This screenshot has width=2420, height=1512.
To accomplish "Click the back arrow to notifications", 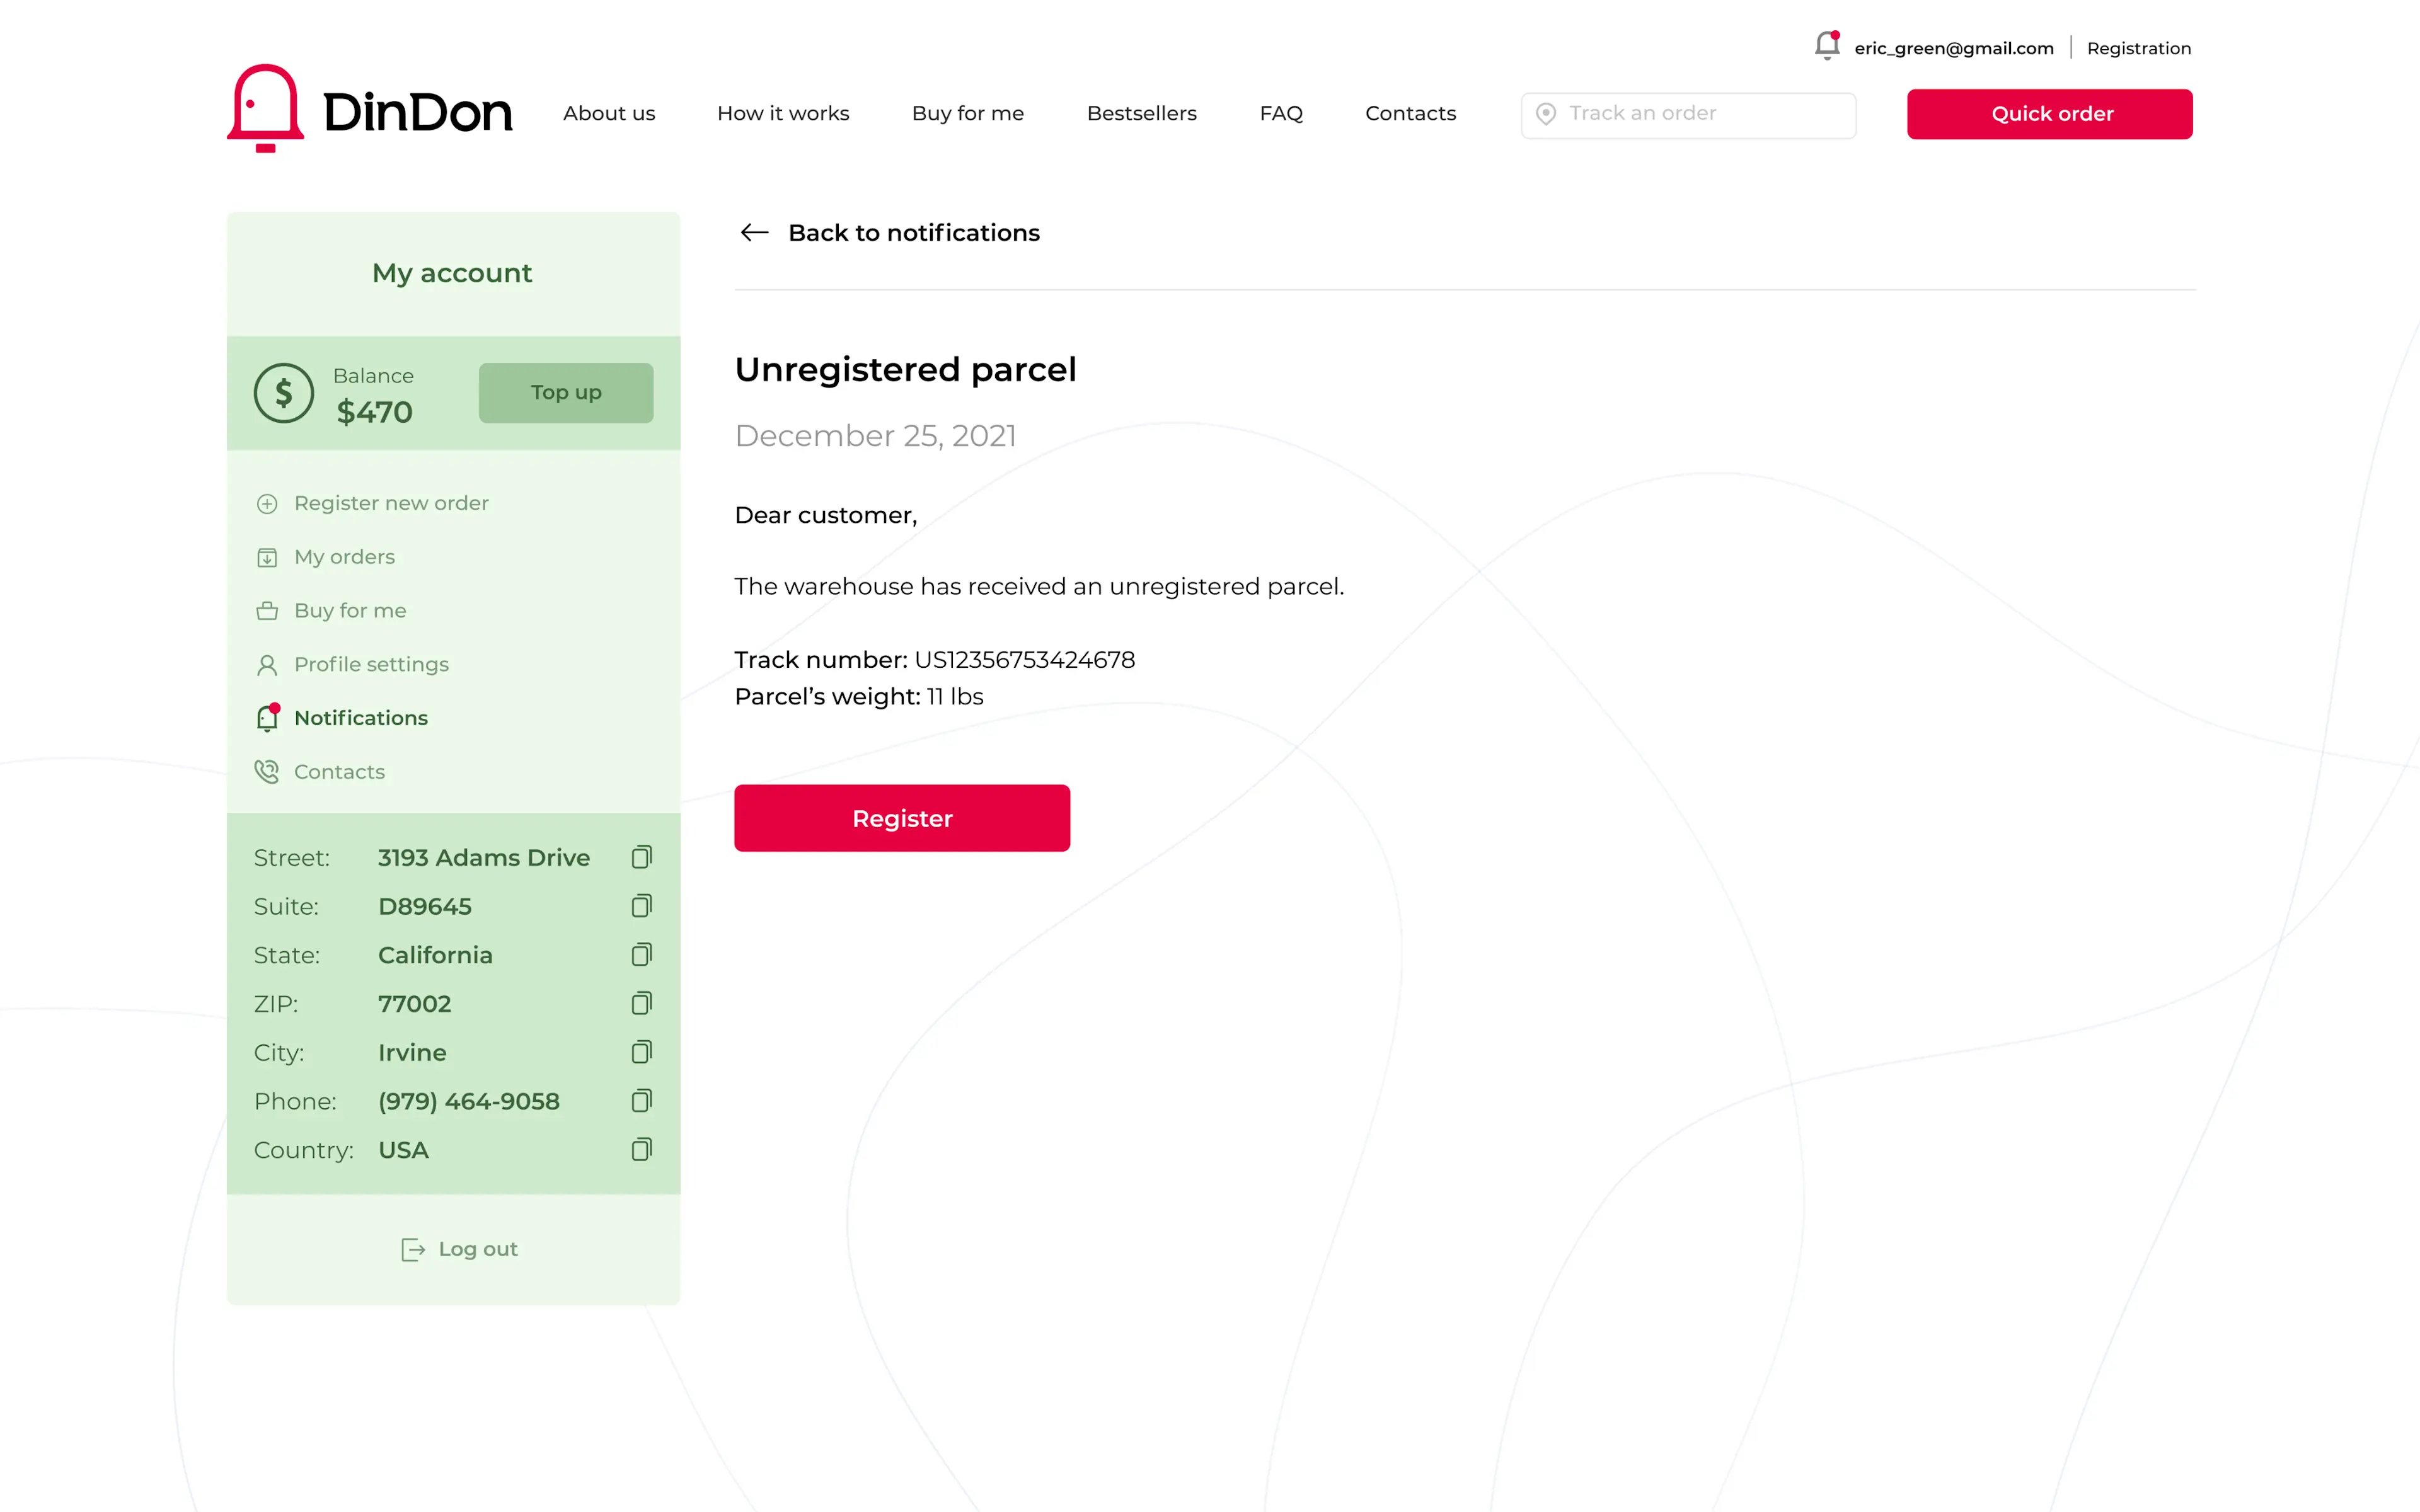I will (754, 233).
